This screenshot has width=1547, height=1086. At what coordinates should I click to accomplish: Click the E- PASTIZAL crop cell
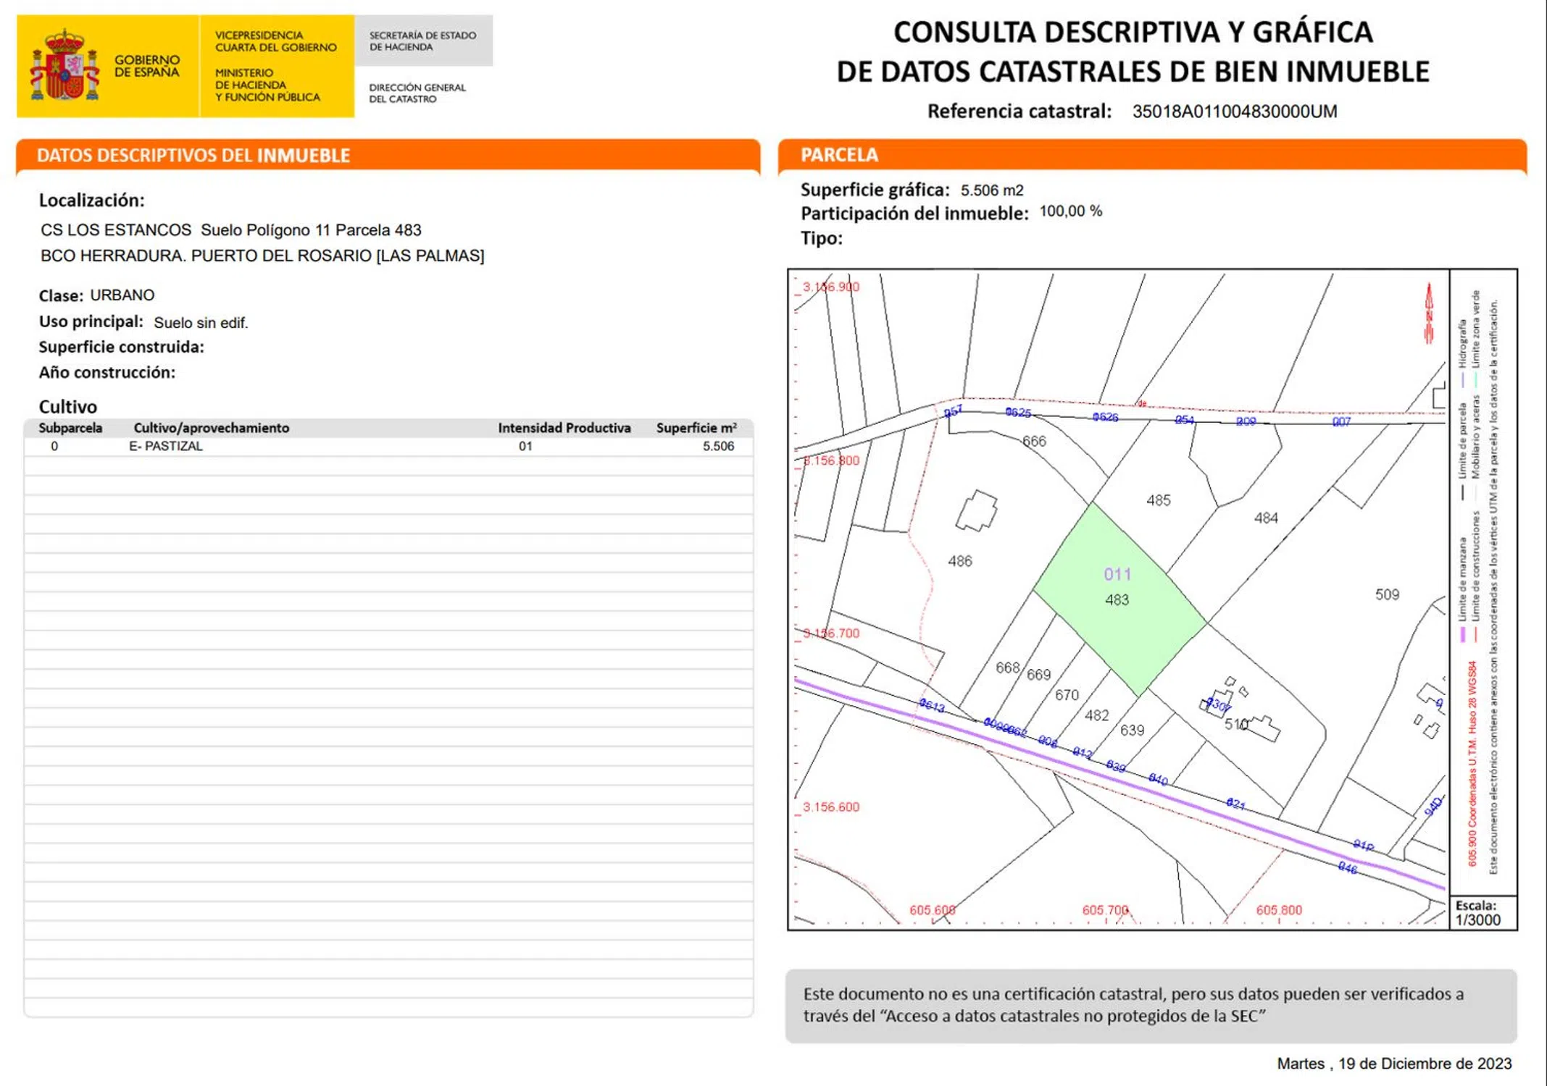[x=166, y=447]
